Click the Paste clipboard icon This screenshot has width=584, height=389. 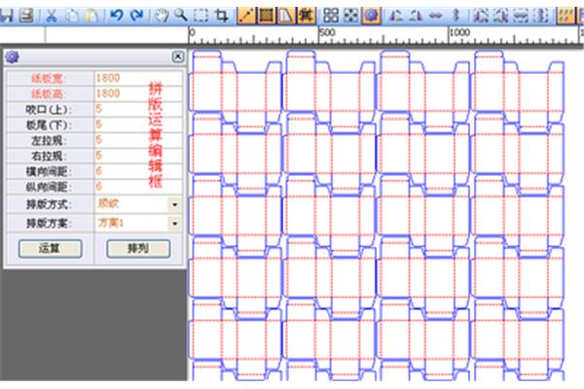click(92, 16)
